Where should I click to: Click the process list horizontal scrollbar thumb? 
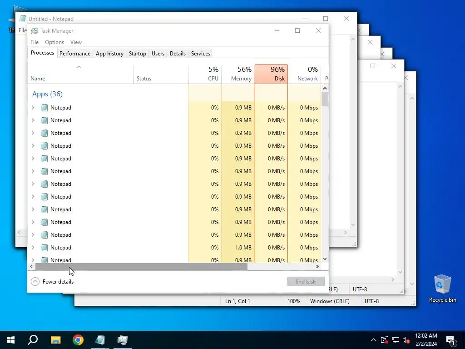141,266
